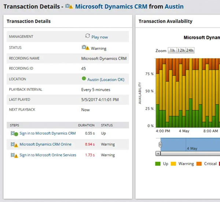Set chart zoom to 12h

(x=181, y=50)
